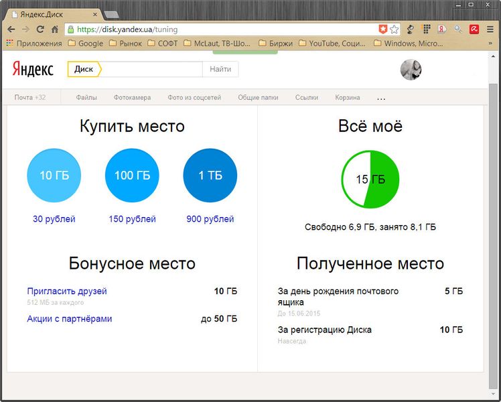The width and height of the screenshot is (501, 402).
Task: Open the browser home page icon
Action: click(55, 29)
